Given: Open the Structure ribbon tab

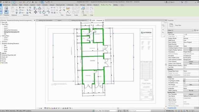Looking at the screenshot, I should pyautogui.click(x=15, y=5).
